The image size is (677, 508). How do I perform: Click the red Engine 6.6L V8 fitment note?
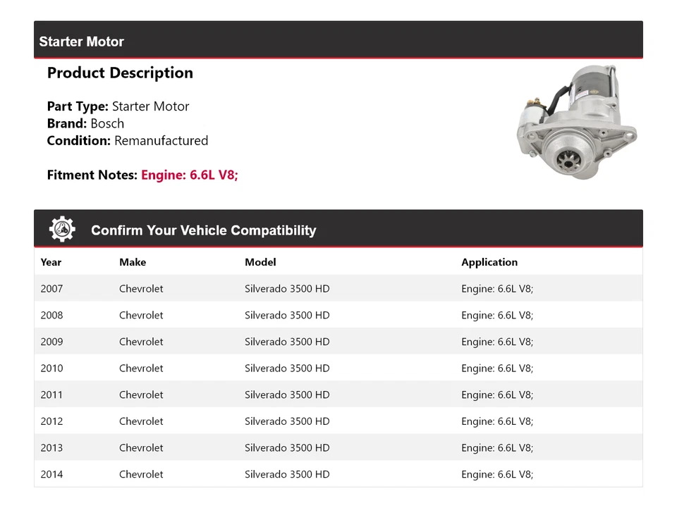pos(189,175)
